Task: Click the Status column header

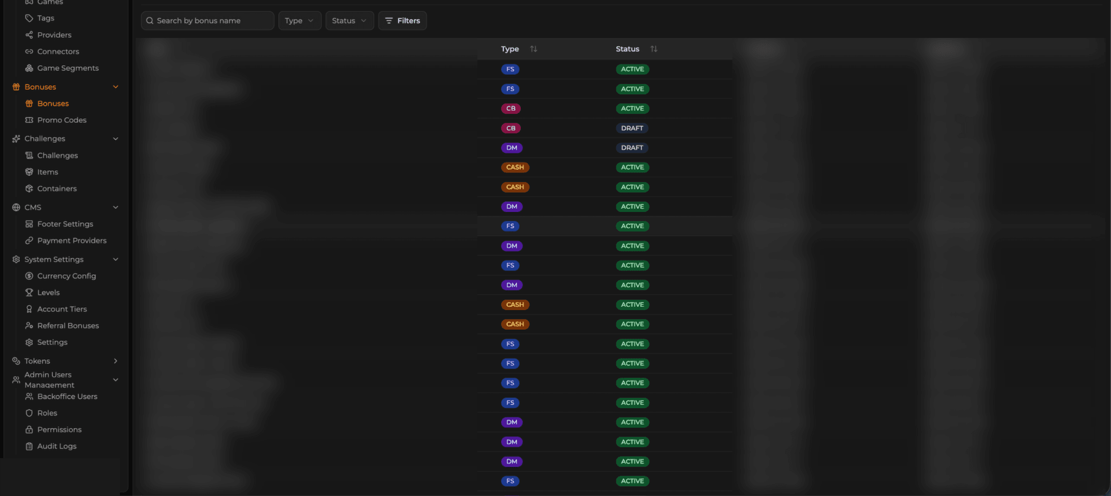Action: pyautogui.click(x=628, y=49)
